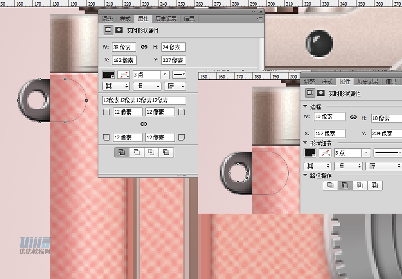402x279 pixels.
Task: Click exclude overlapping shapes in the corner-radius panel
Action: point(166,152)
